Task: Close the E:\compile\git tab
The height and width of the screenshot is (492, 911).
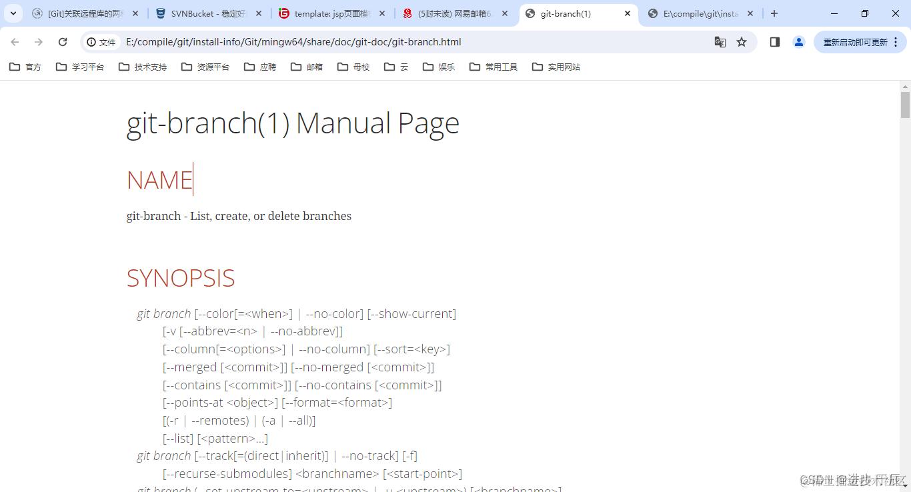Action: 750,13
